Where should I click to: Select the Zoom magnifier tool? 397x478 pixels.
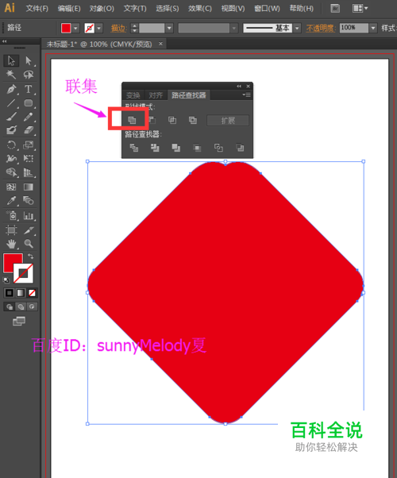pyautogui.click(x=29, y=244)
